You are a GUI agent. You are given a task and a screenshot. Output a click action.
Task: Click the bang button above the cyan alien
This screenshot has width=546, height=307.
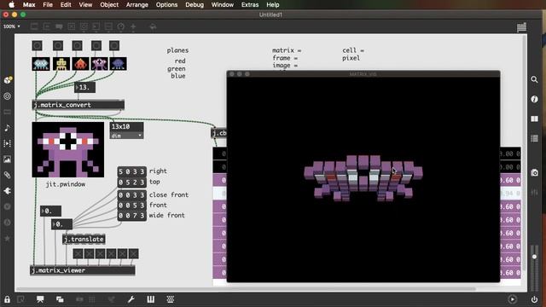[38, 45]
